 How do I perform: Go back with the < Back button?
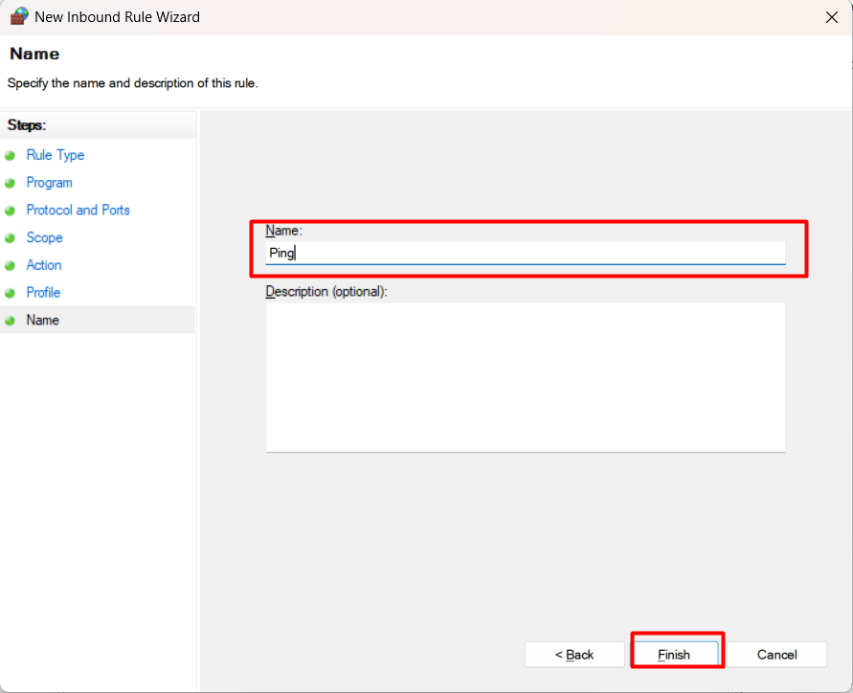pyautogui.click(x=574, y=655)
